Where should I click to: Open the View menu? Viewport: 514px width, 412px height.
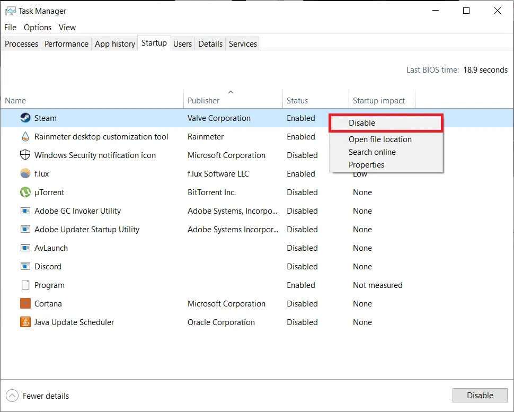(x=67, y=28)
